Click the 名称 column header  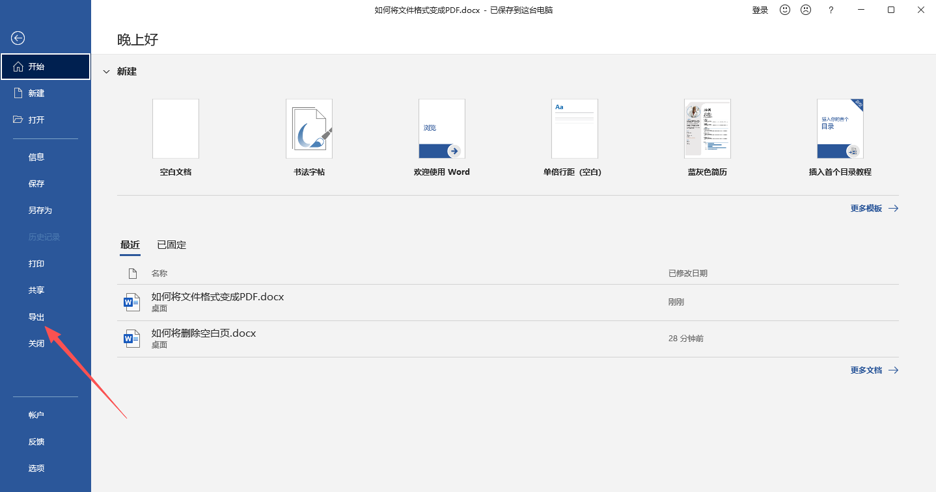coord(159,274)
